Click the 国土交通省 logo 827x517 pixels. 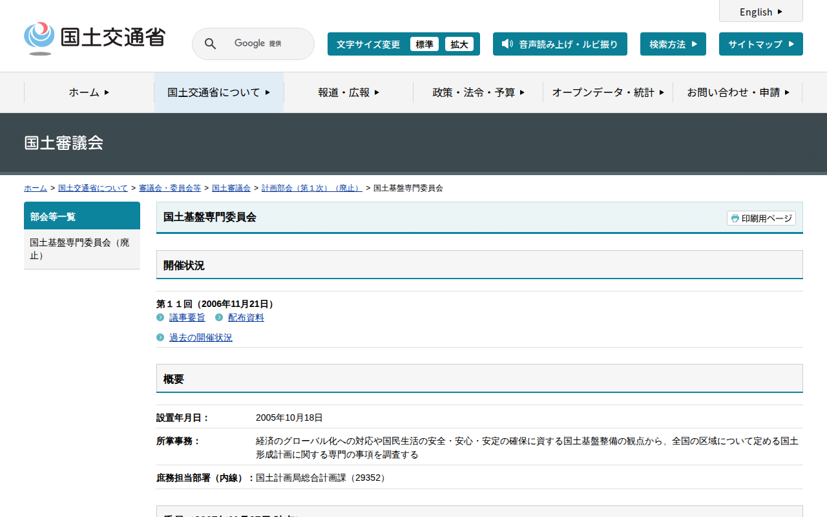[x=94, y=38]
